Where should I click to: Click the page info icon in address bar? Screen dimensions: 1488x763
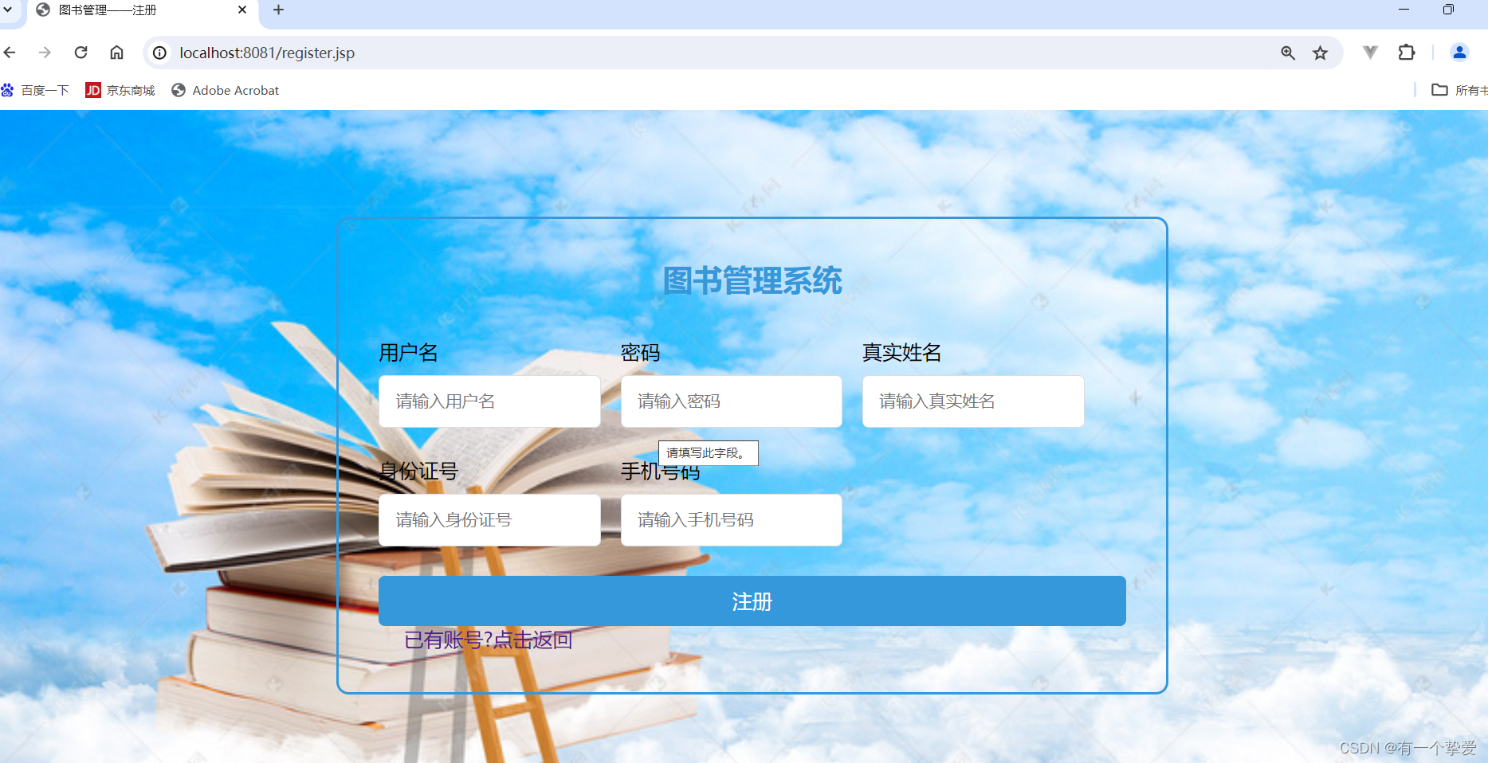coord(159,53)
